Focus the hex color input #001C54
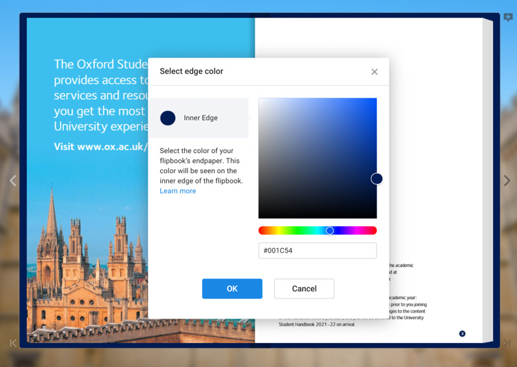This screenshot has height=367, width=517. coord(317,251)
